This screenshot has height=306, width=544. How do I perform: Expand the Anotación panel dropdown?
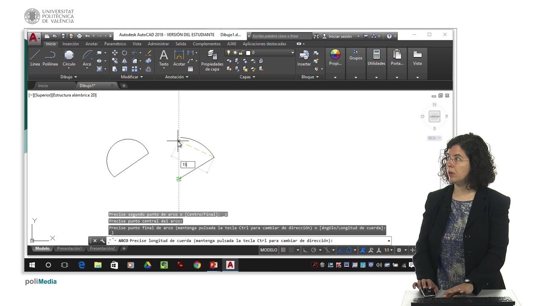176,77
